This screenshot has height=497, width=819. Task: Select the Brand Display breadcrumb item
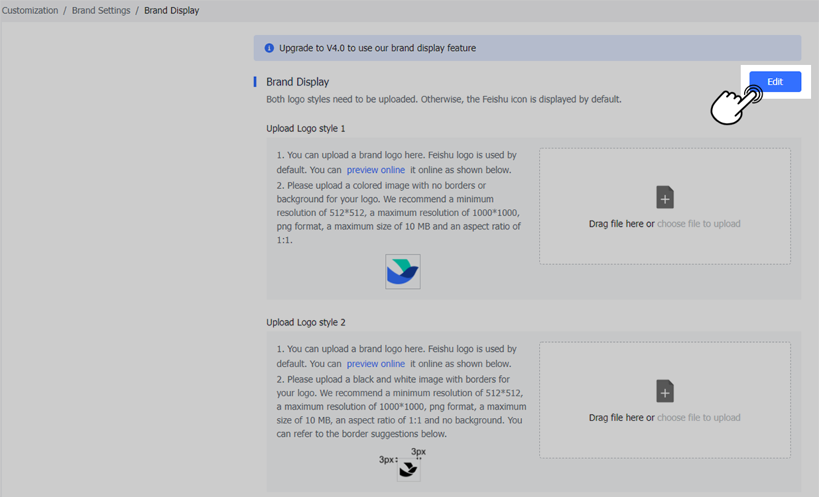172,11
